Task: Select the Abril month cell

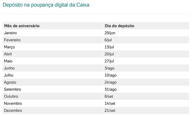Action: [x=53, y=54]
